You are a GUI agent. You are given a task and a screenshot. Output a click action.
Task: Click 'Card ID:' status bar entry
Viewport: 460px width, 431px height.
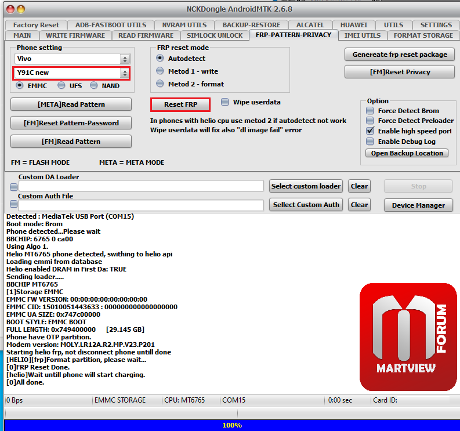coord(385,400)
